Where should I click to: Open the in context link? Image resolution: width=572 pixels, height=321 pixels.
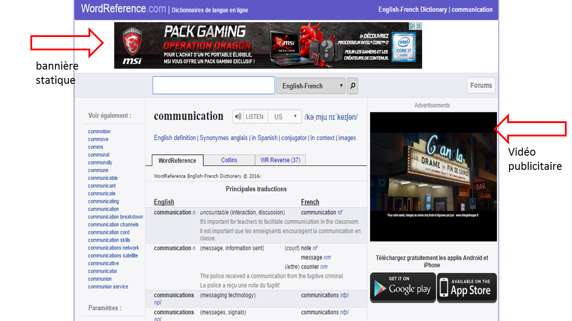pyautogui.click(x=322, y=138)
